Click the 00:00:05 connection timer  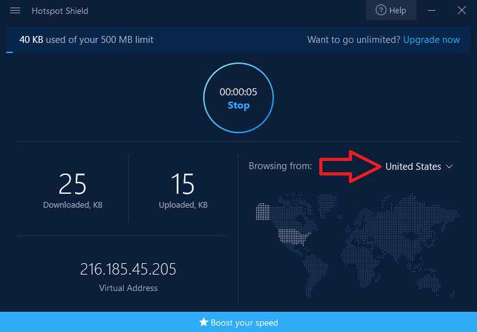(238, 92)
